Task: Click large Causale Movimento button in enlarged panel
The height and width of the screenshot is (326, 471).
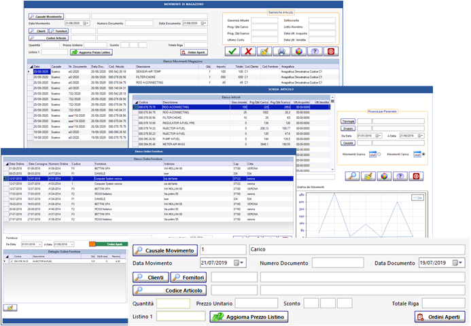Action: tap(165, 251)
